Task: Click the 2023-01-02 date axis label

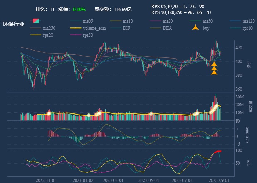Action: [83, 180]
